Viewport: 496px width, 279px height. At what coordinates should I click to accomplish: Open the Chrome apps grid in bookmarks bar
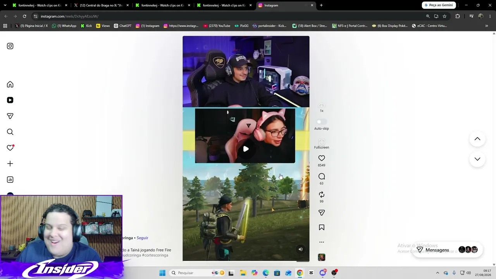5,26
